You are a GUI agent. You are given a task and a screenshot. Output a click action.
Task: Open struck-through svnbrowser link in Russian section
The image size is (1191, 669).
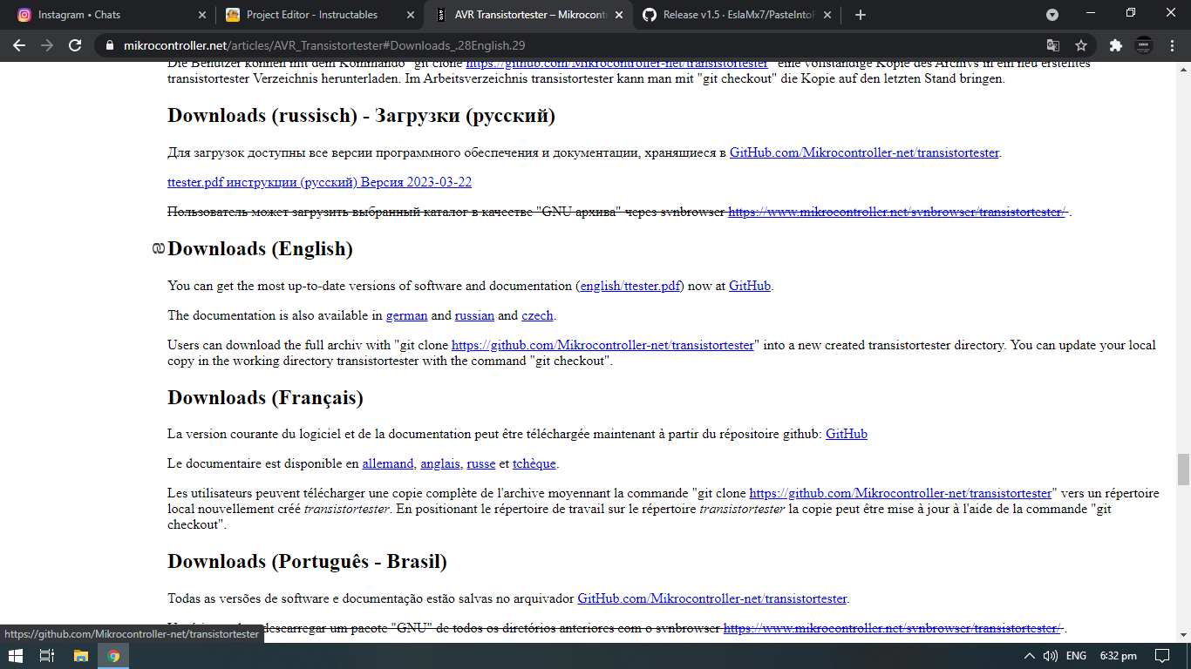click(x=898, y=212)
